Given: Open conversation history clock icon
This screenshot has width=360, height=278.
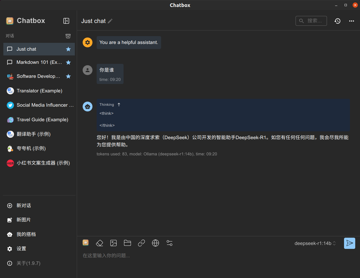Looking at the screenshot, I should point(338,21).
